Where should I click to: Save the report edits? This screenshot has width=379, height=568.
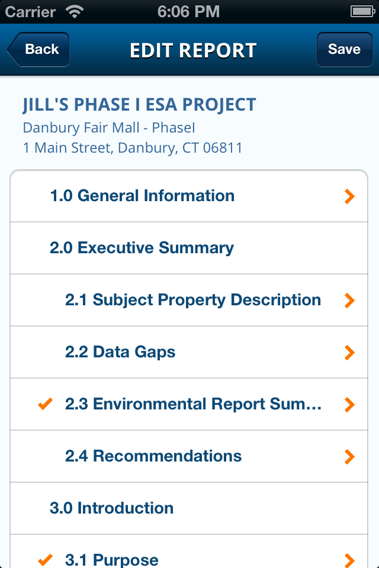click(x=344, y=49)
